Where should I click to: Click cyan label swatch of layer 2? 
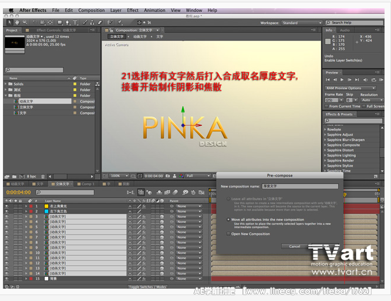[x=46, y=211]
